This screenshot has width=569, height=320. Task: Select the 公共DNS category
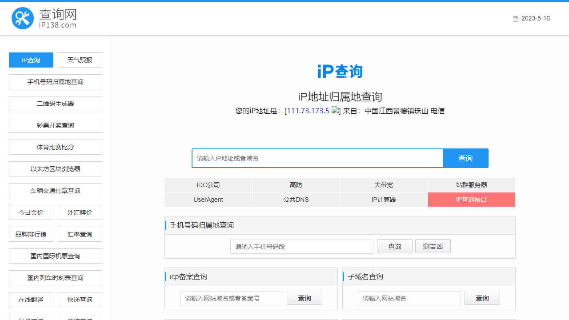coord(296,200)
